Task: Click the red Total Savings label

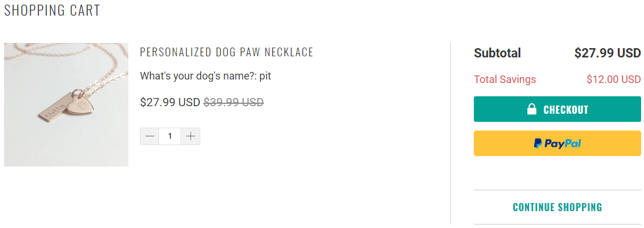Action: (505, 79)
